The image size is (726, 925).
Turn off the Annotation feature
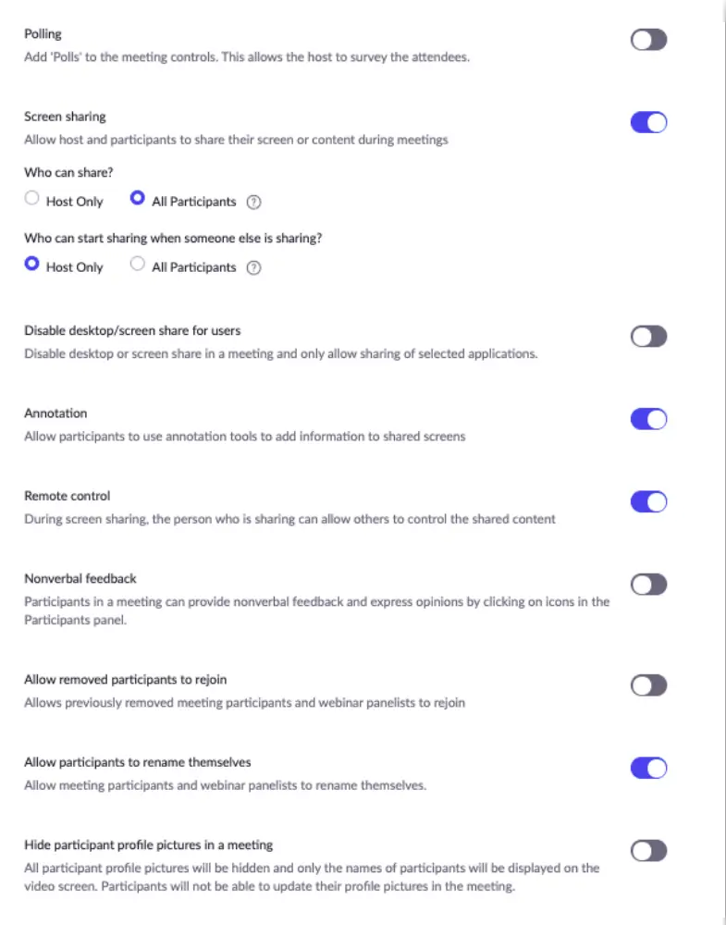coord(648,419)
